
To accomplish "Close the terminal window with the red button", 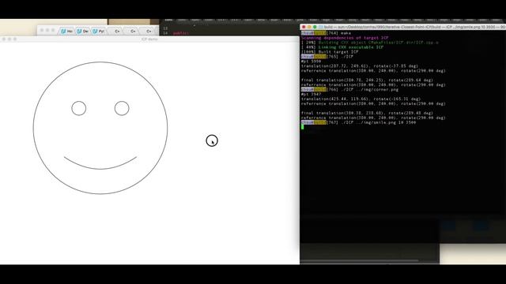I will pos(304,27).
